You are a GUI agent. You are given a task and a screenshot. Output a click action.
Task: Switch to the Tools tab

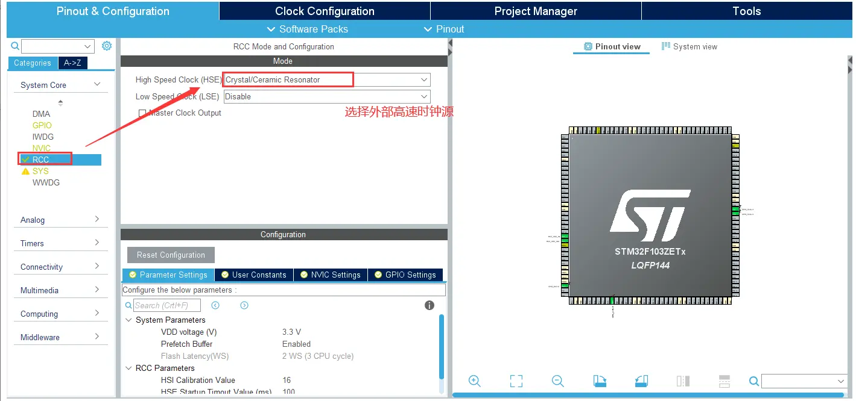pos(747,11)
